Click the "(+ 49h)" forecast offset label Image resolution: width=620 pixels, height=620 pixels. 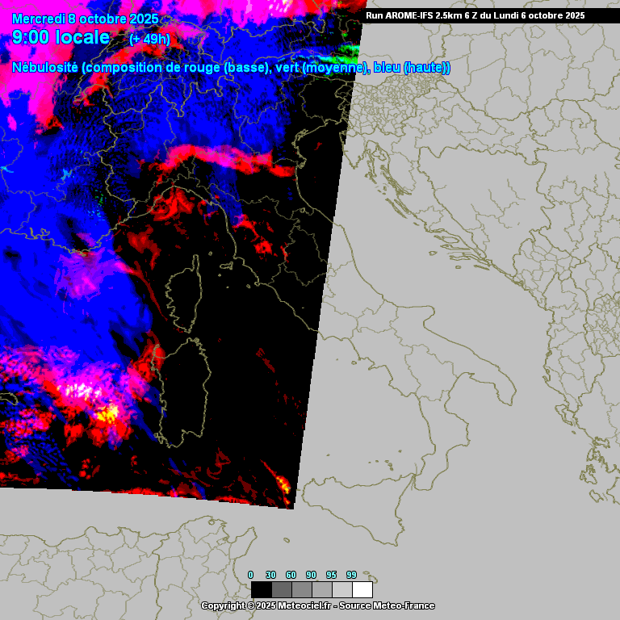click(149, 39)
